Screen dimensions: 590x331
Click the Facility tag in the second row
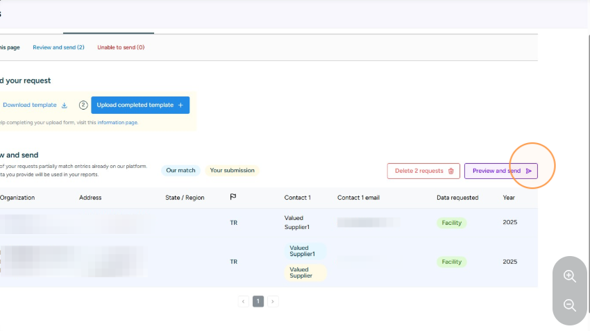[x=452, y=262]
